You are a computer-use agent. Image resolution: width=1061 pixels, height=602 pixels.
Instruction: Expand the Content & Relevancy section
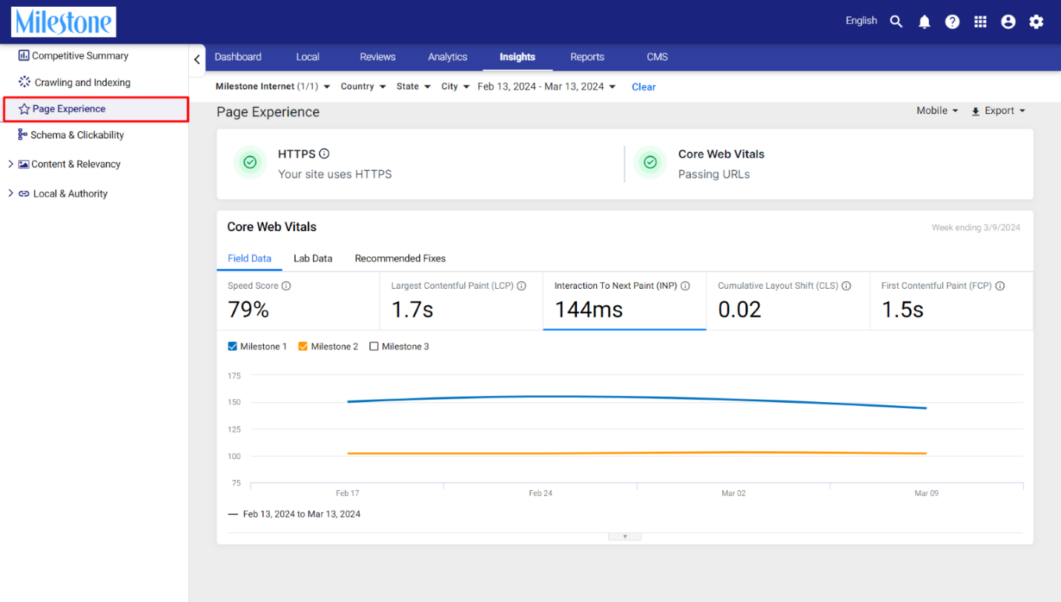[x=10, y=164]
